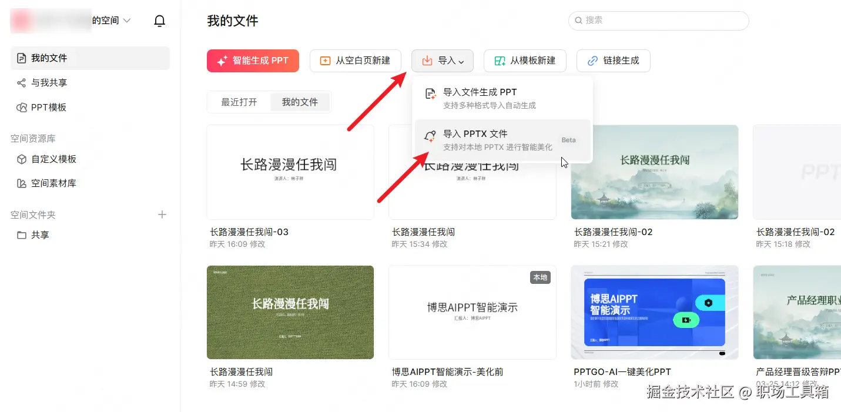The height and width of the screenshot is (412, 841).
Task: Click the cube icon next to 自定义模板
Action: tap(22, 159)
